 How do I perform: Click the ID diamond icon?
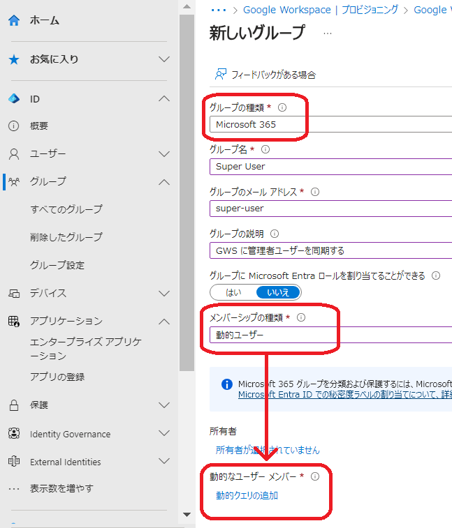14,98
